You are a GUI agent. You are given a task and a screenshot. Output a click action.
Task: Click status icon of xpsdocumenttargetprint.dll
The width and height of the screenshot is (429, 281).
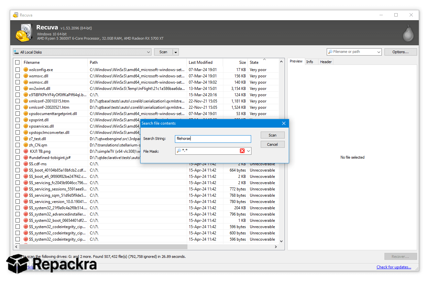26,114
